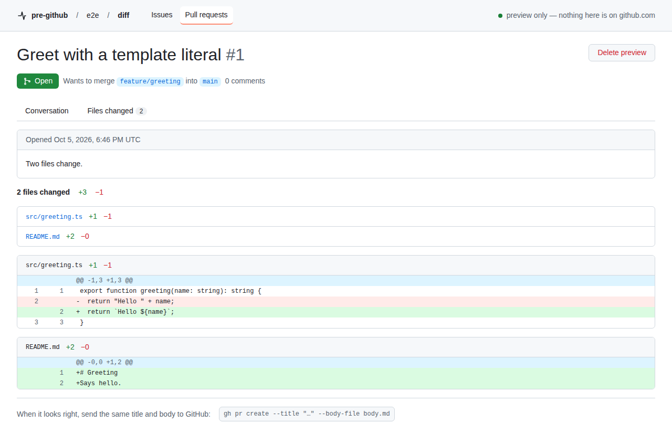Click the git branch icon in Open badge
This screenshot has width=672, height=434.
[27, 81]
